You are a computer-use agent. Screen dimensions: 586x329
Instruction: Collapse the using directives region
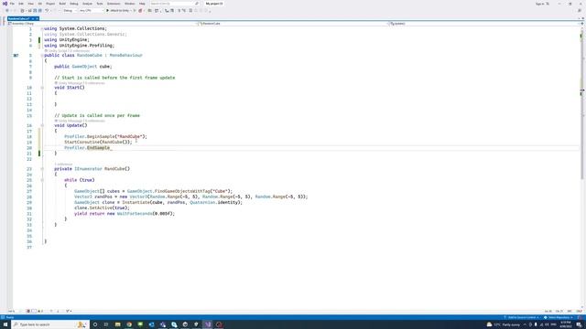(x=42, y=28)
